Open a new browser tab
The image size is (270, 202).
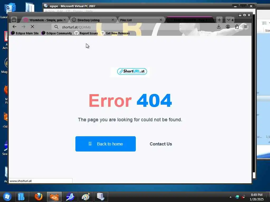[219, 20]
